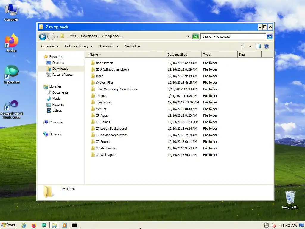Screen dimensions: 305x229
Task: Expand the 7 to xp pack breadcrumb arrow
Action: pos(122,36)
